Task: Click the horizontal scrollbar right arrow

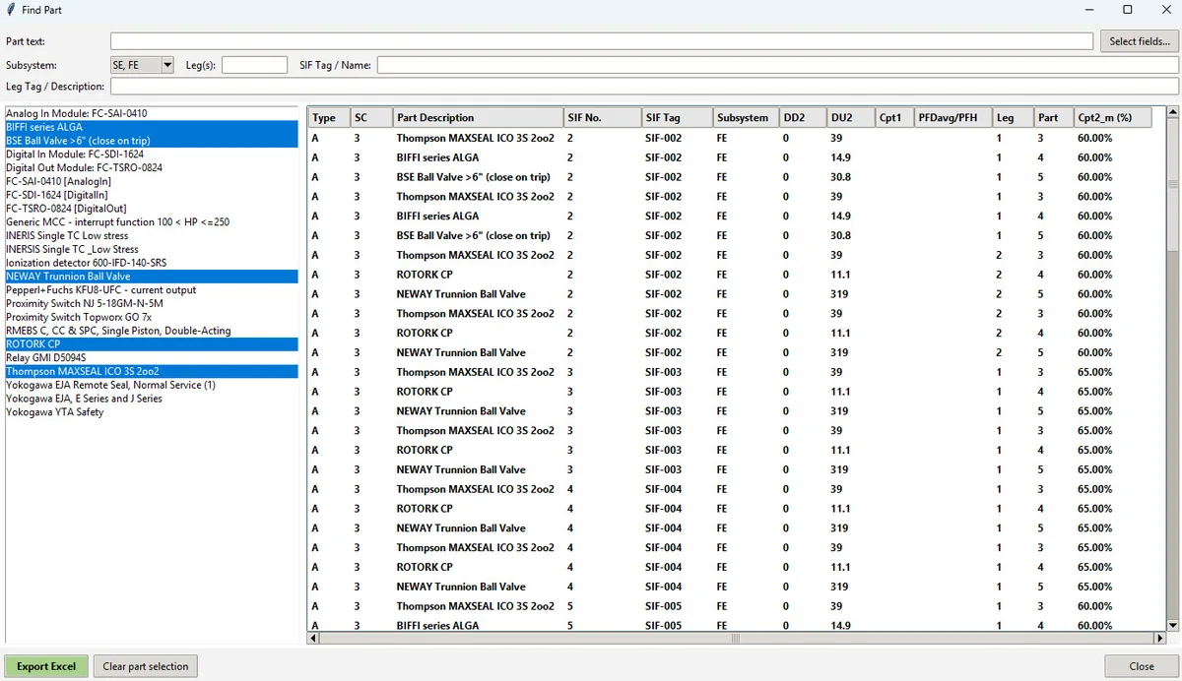Action: pyautogui.click(x=1159, y=638)
